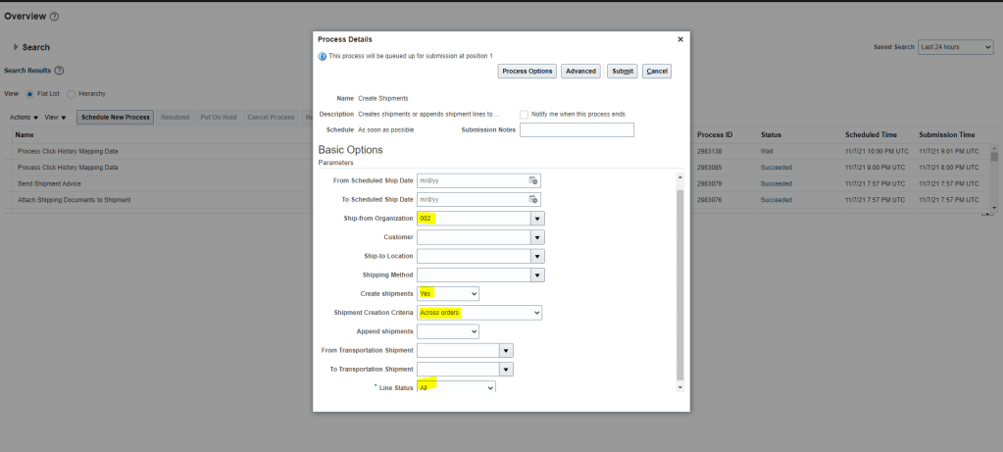Click the help icon beside Search Results

tap(60, 71)
